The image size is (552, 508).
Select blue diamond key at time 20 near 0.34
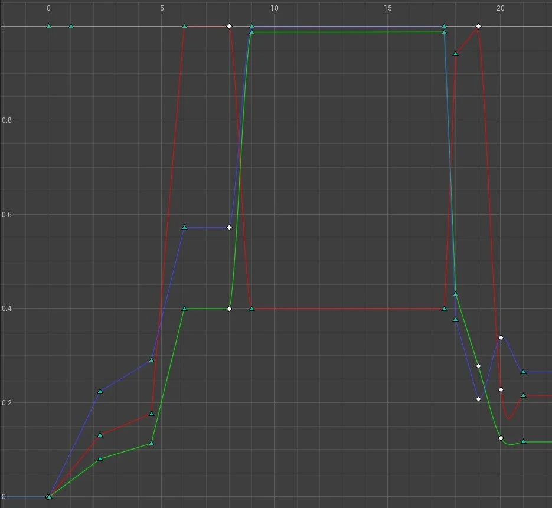coord(501,337)
